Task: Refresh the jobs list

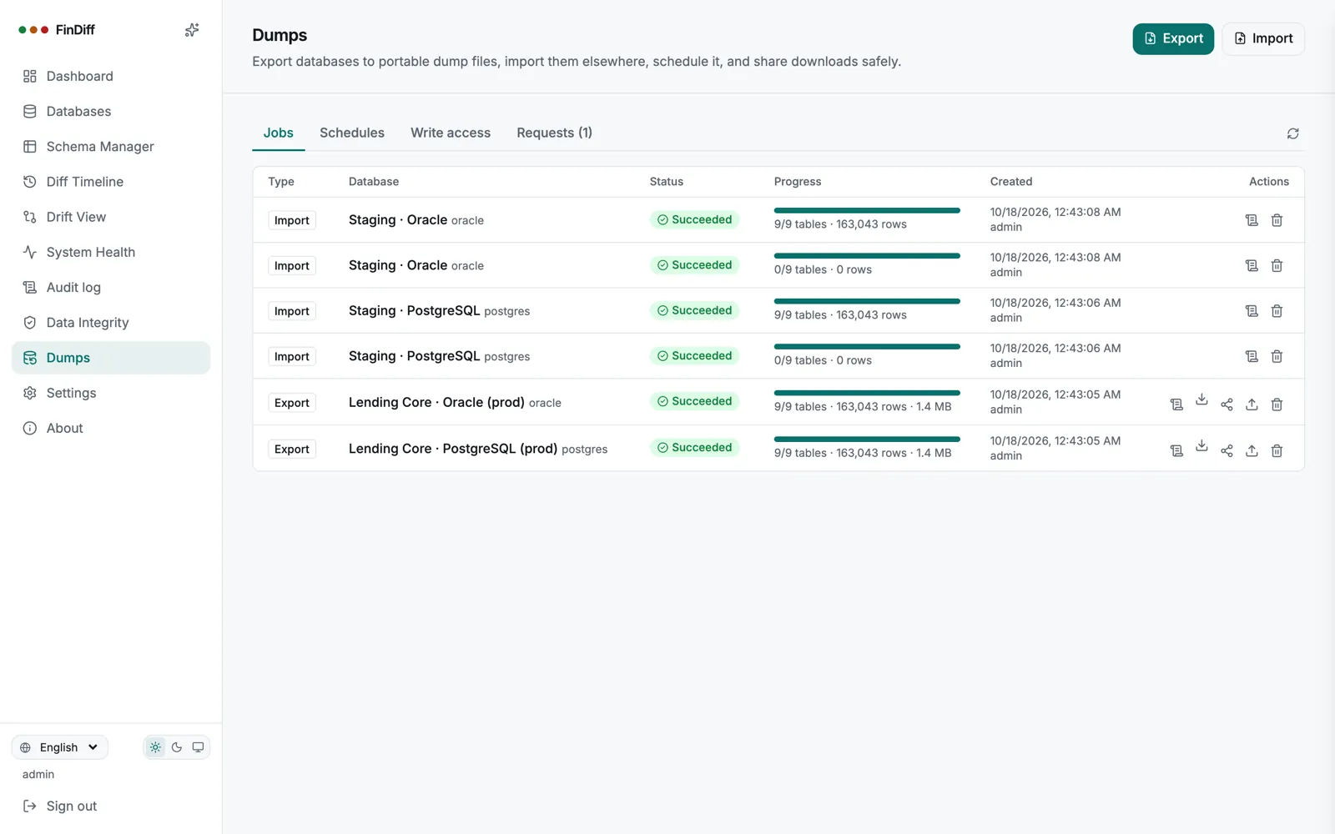Action: (x=1292, y=133)
